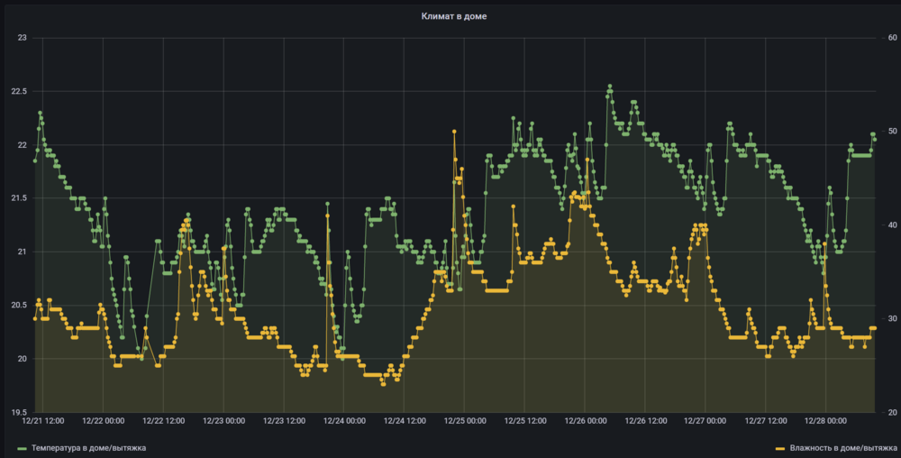Click the green temperature legend color swatch
This screenshot has width=901, height=458.
(x=23, y=447)
